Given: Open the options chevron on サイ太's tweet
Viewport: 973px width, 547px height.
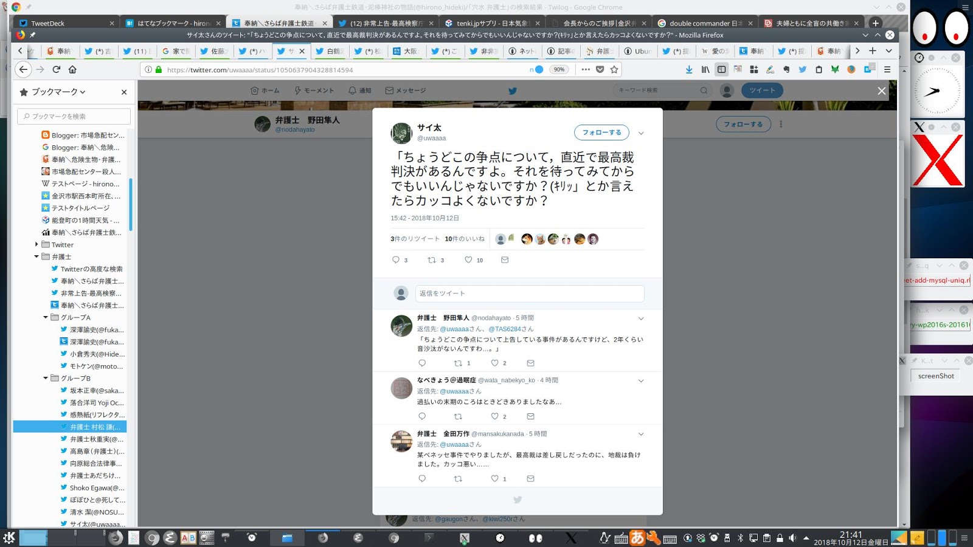Looking at the screenshot, I should (641, 133).
